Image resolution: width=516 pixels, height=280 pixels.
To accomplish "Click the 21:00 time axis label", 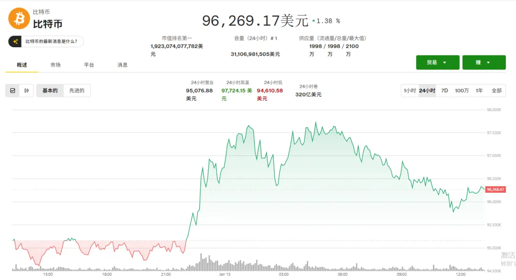I will (166, 274).
